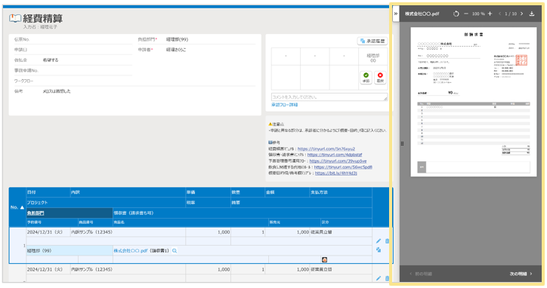
Task: Click the open-book icon beside 経費精算
Action: tap(15, 18)
